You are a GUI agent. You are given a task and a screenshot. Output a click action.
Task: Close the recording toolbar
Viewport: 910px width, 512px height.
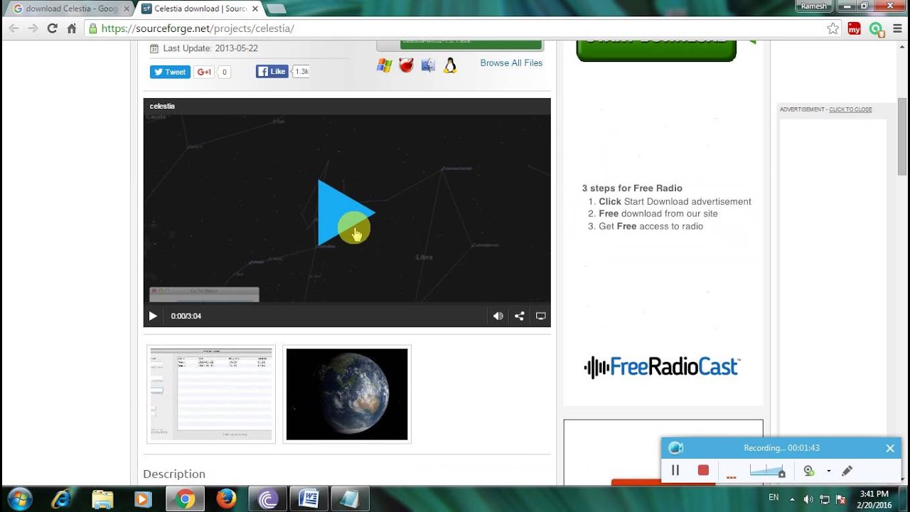coord(890,448)
